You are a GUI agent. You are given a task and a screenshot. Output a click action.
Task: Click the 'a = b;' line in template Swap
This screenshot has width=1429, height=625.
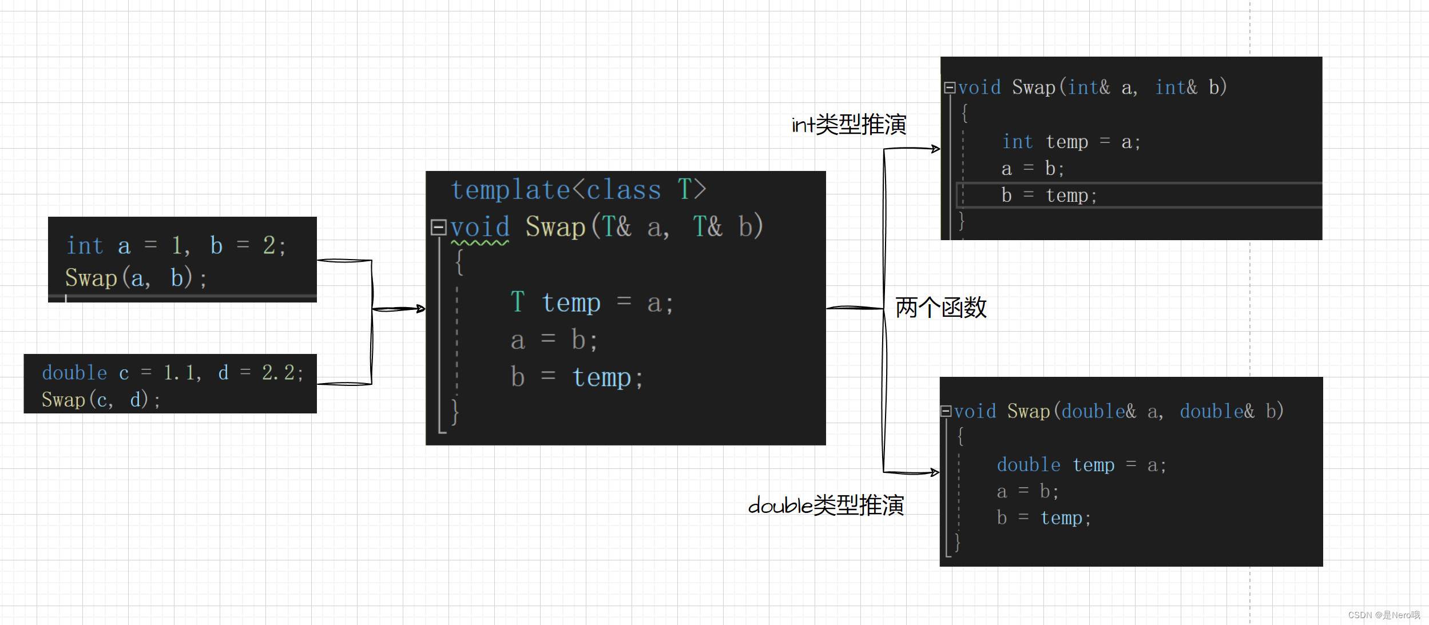point(554,340)
